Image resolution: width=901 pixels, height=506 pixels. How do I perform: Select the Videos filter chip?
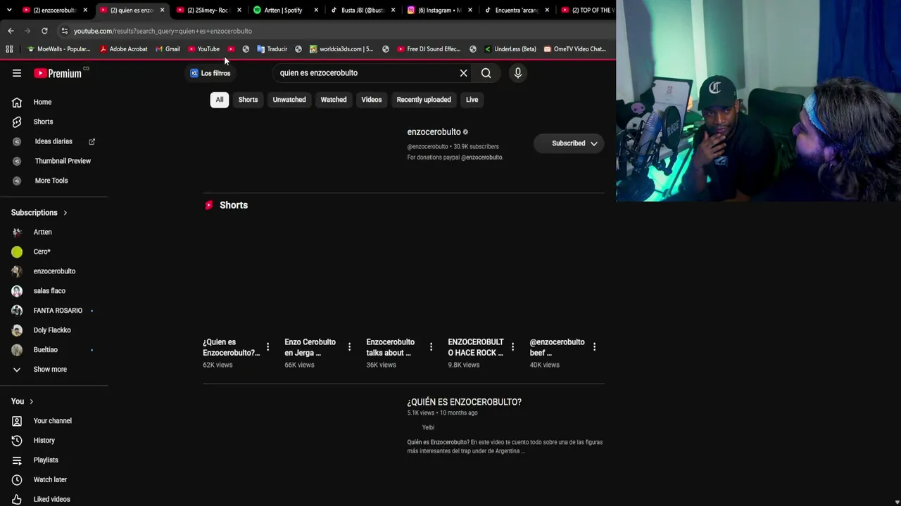pos(372,100)
